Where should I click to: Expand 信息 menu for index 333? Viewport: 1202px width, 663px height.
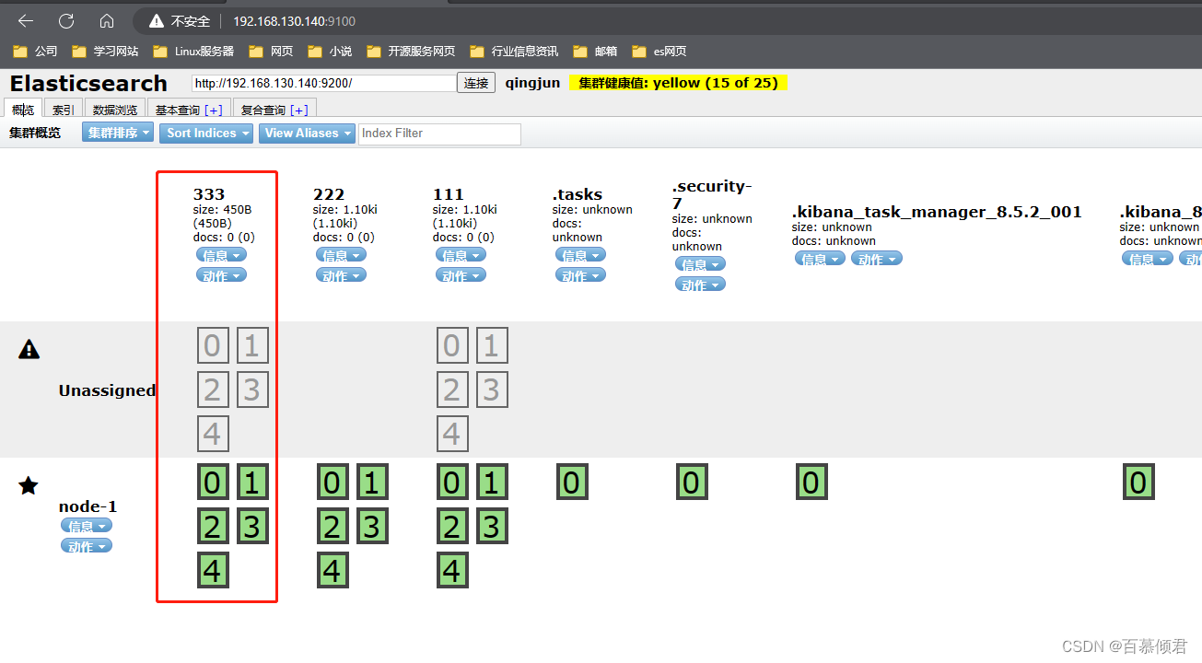click(221, 255)
